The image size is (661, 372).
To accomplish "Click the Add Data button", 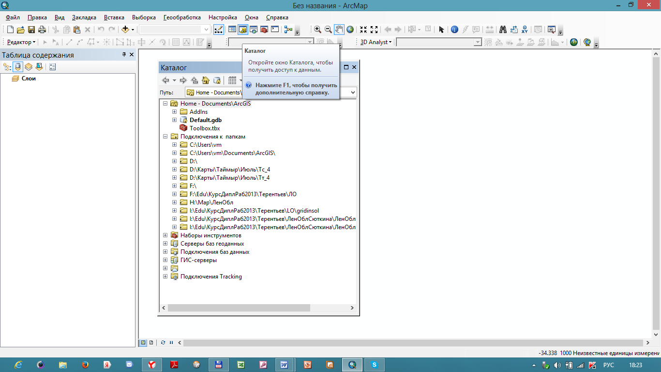I will coord(125,30).
